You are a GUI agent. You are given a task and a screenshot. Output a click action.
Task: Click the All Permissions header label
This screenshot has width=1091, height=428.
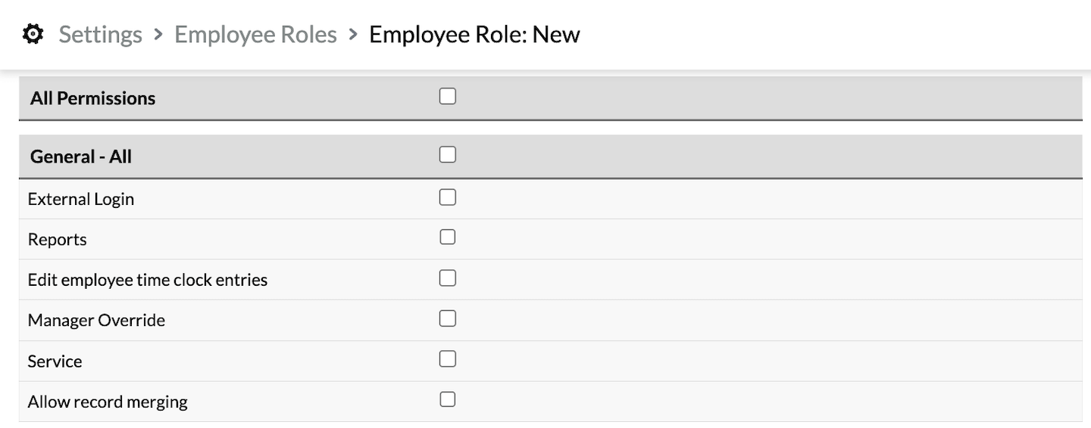point(92,98)
